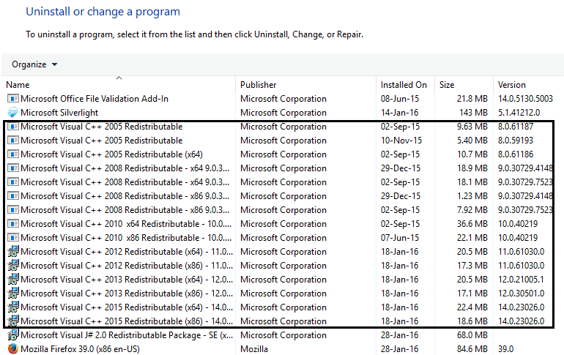Click icon of Visual C++ 2015 Redistributable (x64)
The image size is (564, 355).
[13, 307]
